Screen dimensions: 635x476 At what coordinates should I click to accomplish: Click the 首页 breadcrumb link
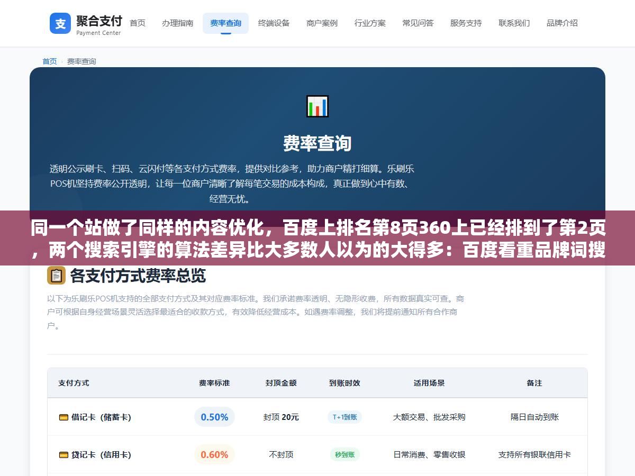tap(50, 61)
